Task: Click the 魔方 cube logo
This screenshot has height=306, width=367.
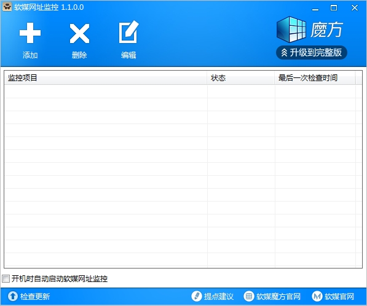Action: point(291,29)
